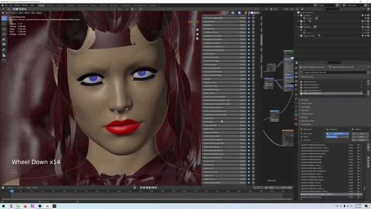Switch to wireframe viewport shading
This screenshot has height=209, width=371.
pos(249,13)
